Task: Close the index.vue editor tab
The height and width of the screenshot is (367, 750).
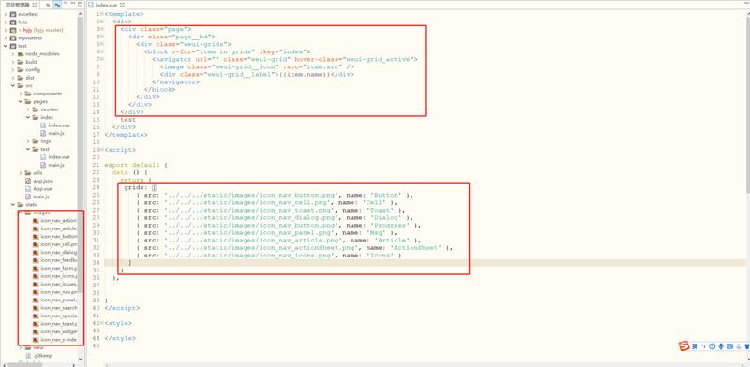Action: pos(123,5)
